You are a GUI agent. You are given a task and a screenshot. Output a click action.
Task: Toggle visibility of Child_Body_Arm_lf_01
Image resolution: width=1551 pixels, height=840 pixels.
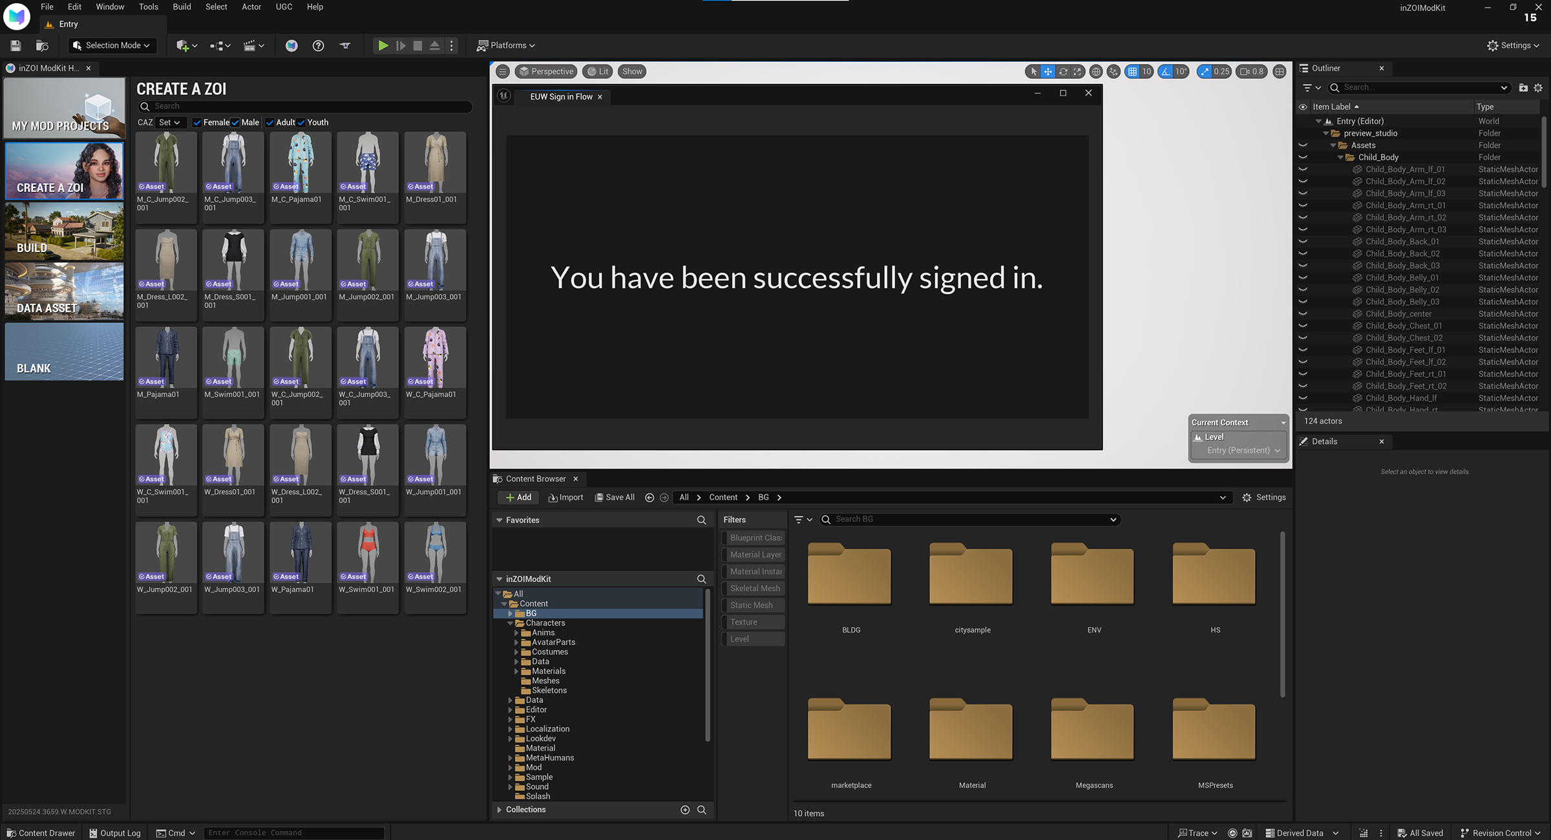1303,169
